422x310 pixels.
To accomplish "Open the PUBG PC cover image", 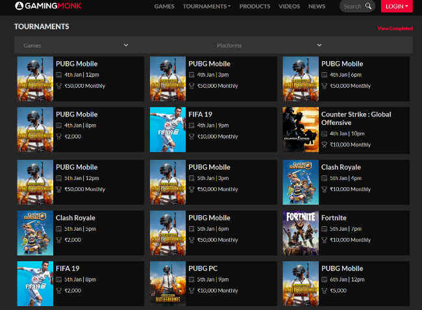I will (168, 283).
